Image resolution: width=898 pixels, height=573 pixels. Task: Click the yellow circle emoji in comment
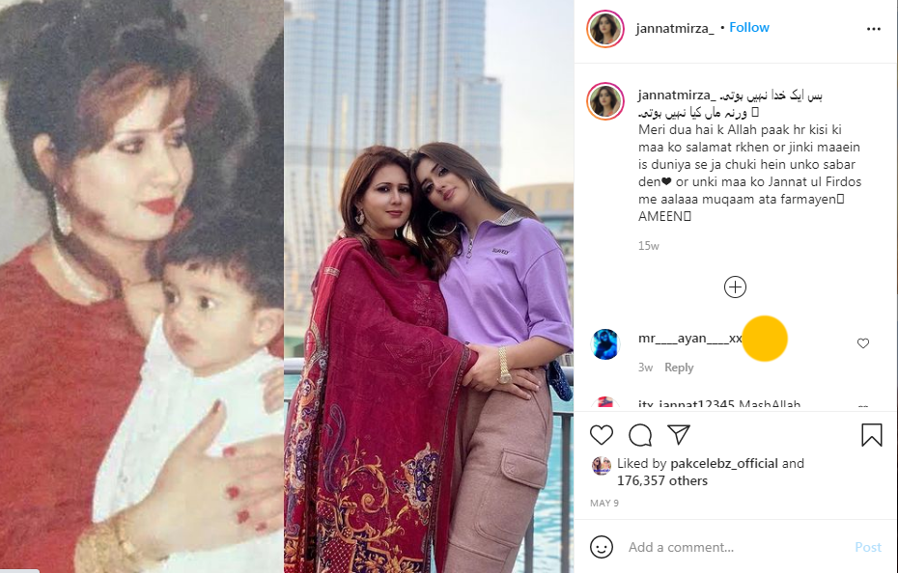765,339
